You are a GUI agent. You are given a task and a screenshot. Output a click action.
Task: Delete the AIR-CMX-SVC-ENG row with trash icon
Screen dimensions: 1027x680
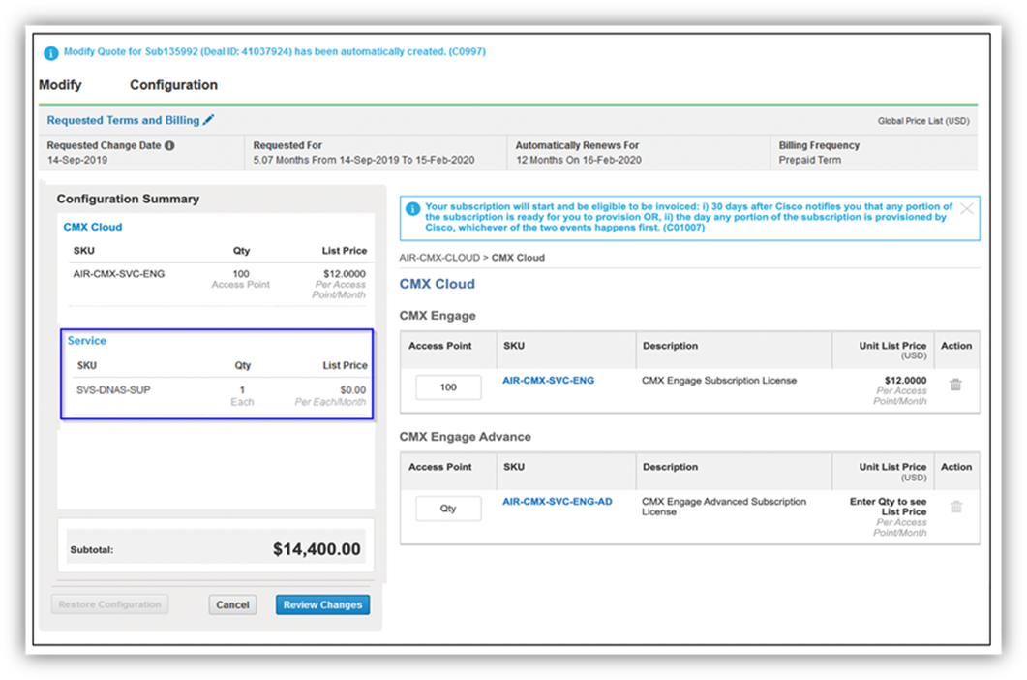pyautogui.click(x=955, y=385)
